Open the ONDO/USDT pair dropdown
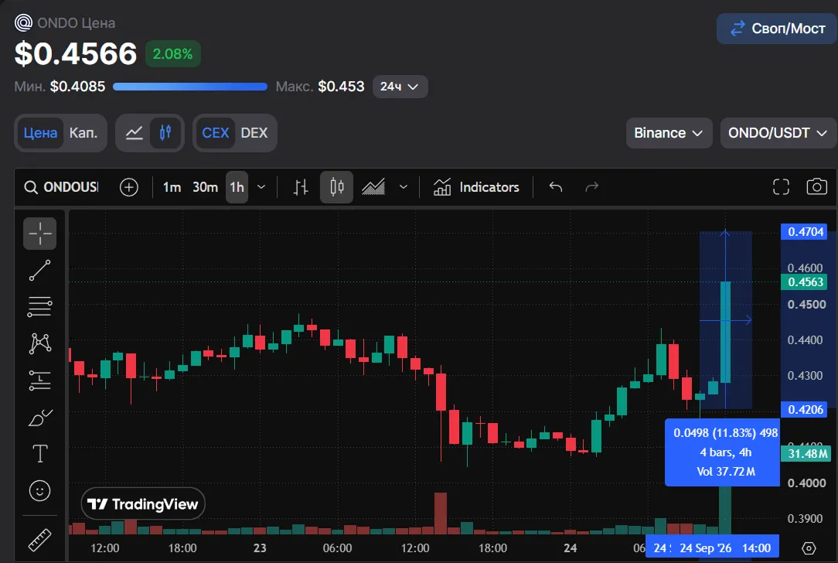This screenshot has height=563, width=838. (778, 133)
